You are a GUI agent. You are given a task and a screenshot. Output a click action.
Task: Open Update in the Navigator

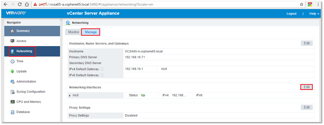pos(32,71)
